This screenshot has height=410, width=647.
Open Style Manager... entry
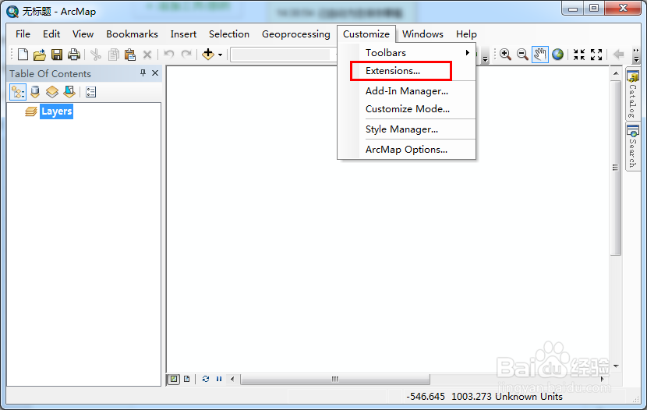pos(407,129)
